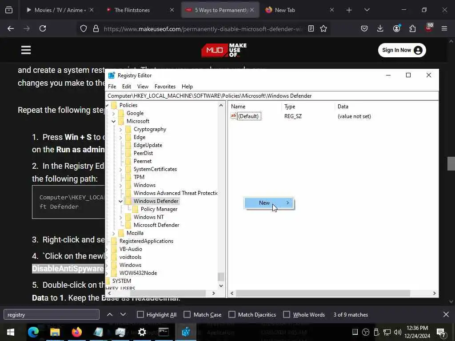Open the notification center icon
Screen dimensions: 455x341
point(441,332)
